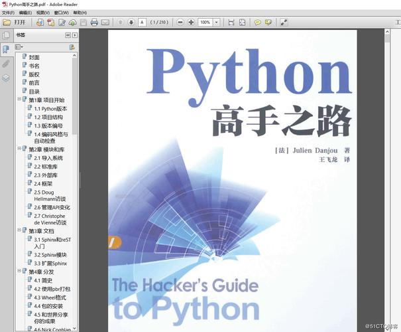Select the bookmarks panel icon

pos(6,49)
